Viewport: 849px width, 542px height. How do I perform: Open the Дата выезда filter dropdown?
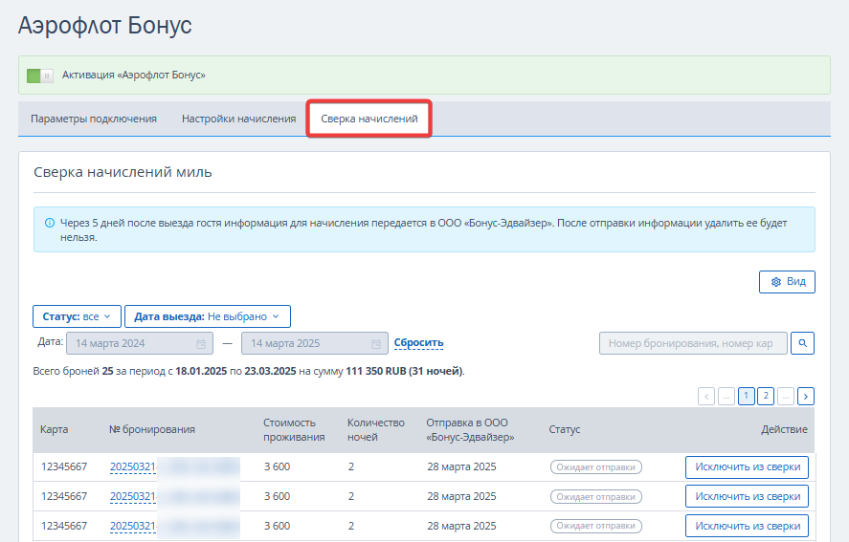click(x=208, y=316)
